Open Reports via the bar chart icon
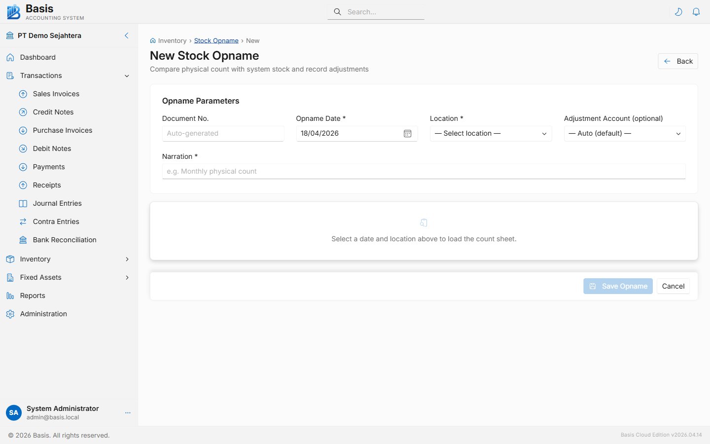The image size is (710, 444). (x=10, y=296)
